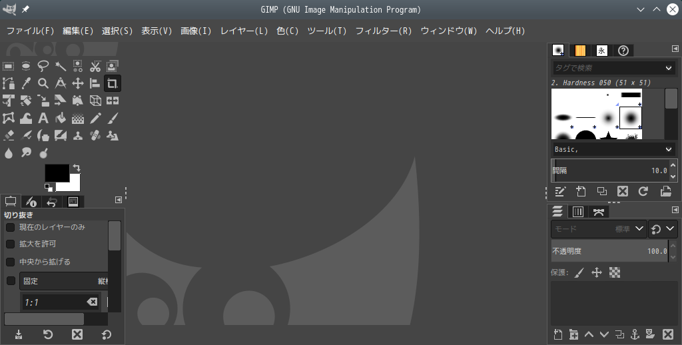Select the Eraser tool
682x345 pixels.
[x=8, y=136]
